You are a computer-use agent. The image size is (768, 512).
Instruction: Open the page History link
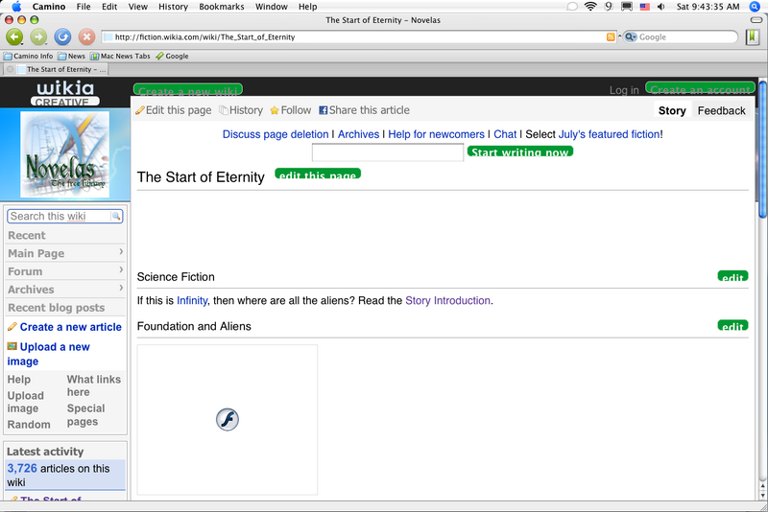coord(241,110)
